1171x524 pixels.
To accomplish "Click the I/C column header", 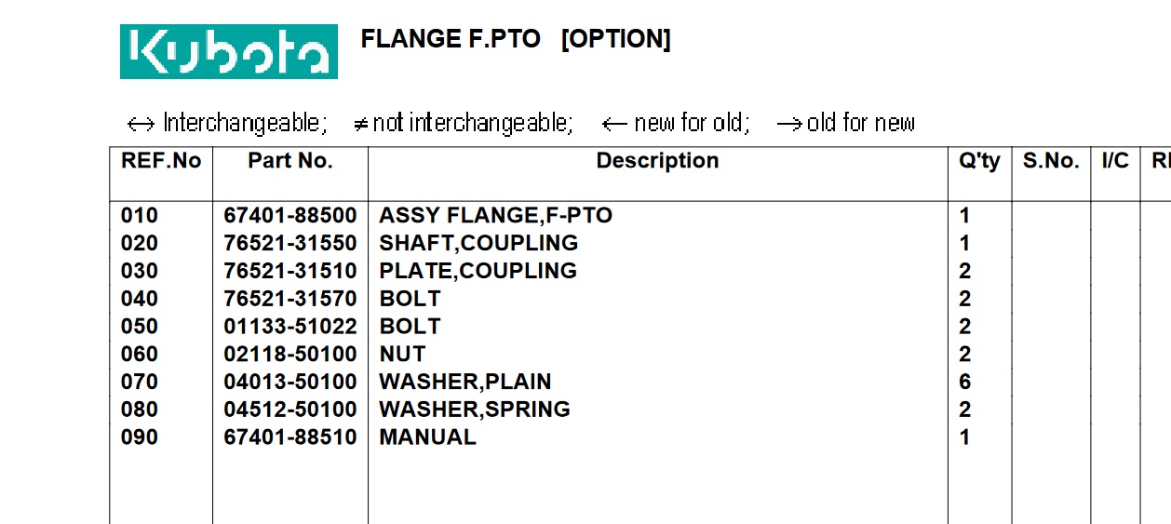I will pyautogui.click(x=1115, y=161).
